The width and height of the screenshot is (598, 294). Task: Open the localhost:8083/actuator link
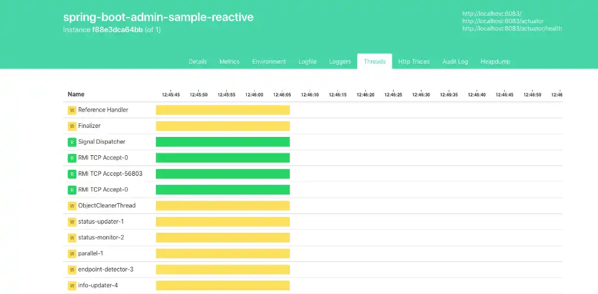tap(503, 21)
